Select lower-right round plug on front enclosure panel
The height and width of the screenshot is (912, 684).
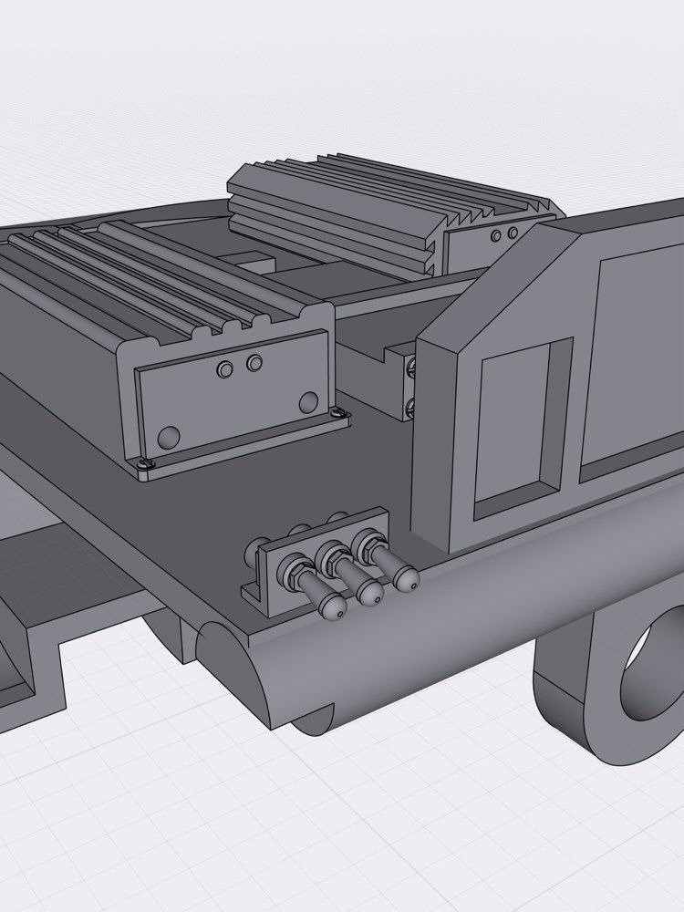coord(309,401)
